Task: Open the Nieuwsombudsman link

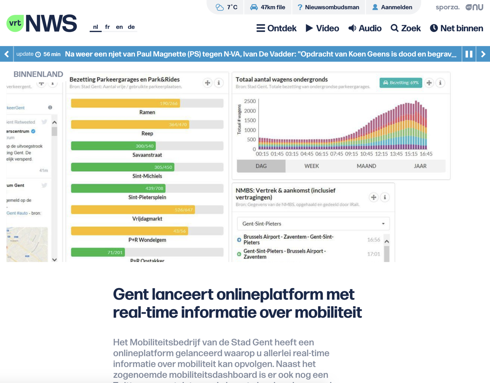Action: tap(328, 7)
